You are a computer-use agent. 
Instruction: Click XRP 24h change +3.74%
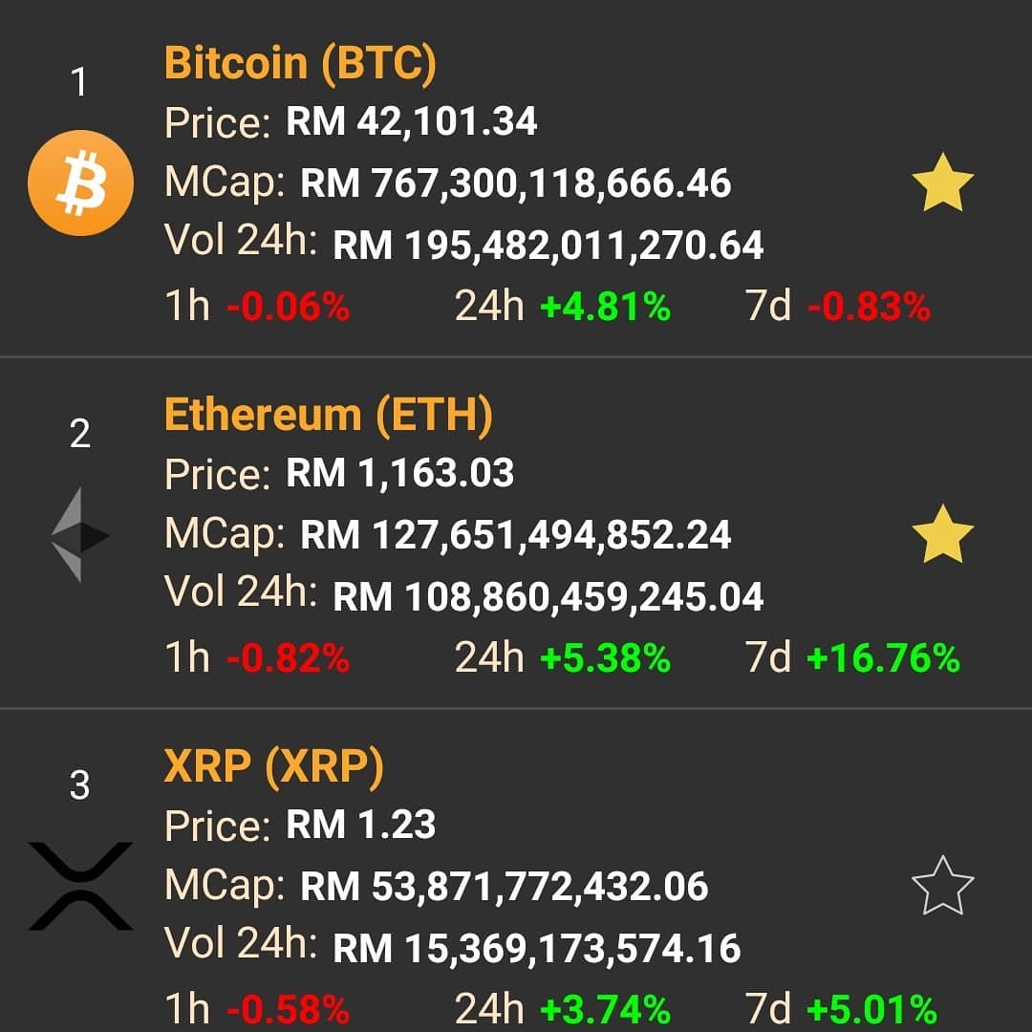(x=605, y=1008)
